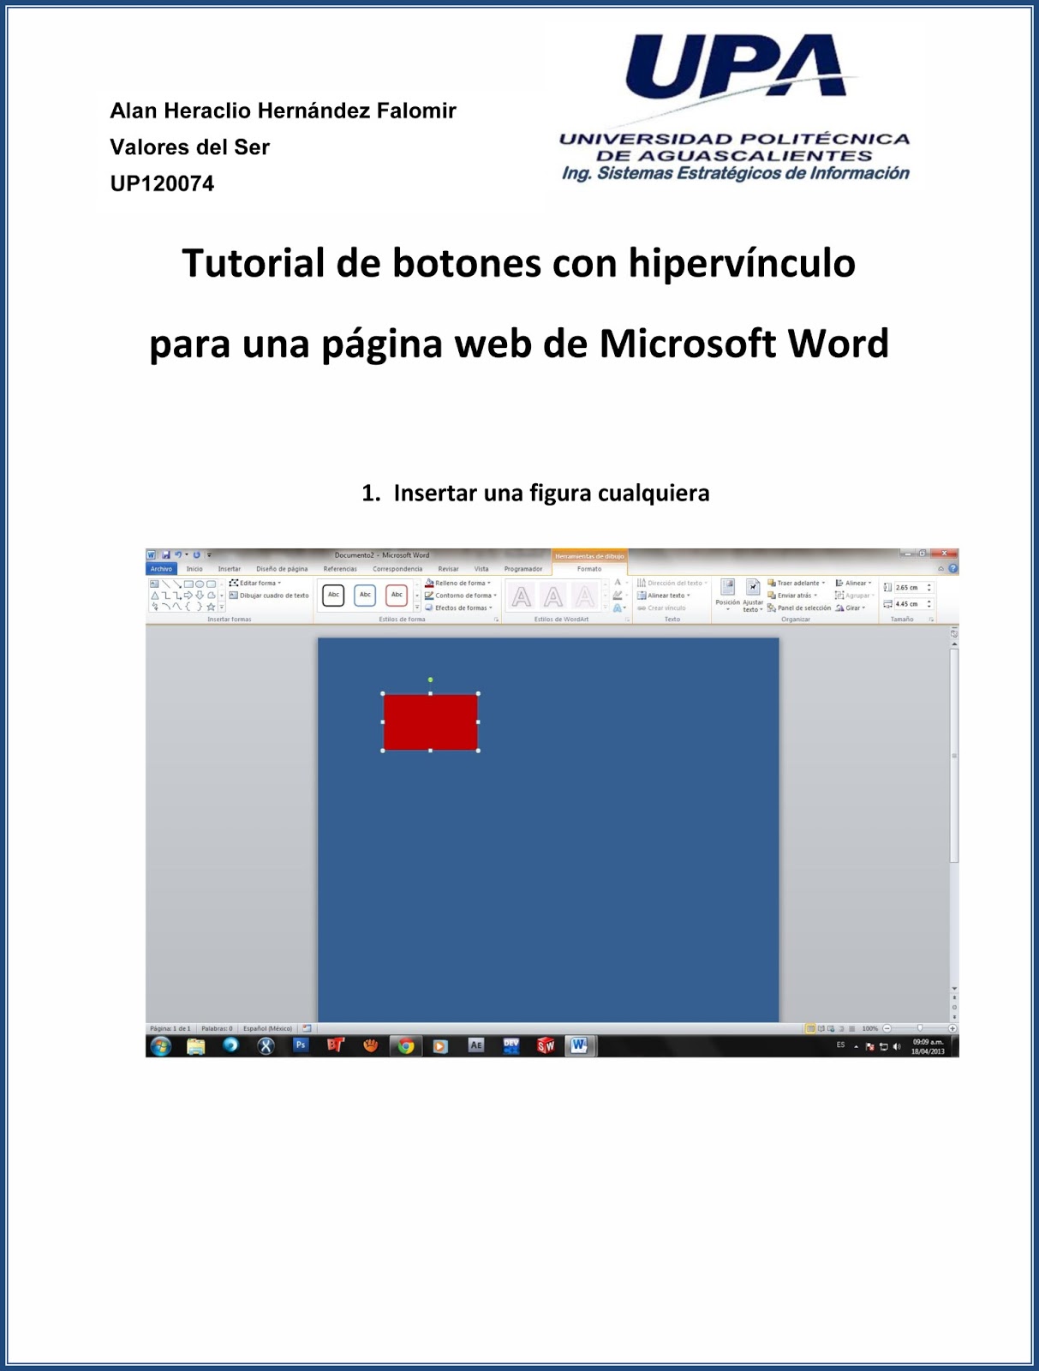Image resolution: width=1039 pixels, height=1371 pixels.
Task: Click Dibujar cuadro de texto button
Action: [269, 595]
